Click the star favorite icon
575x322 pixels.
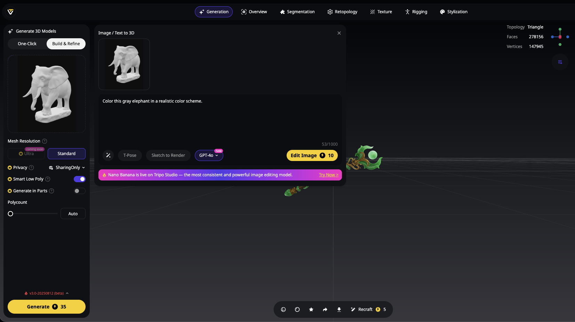[311, 309]
